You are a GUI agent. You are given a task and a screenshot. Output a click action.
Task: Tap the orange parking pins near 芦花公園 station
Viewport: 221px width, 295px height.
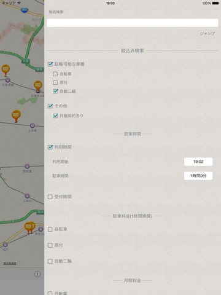[x=30, y=227]
